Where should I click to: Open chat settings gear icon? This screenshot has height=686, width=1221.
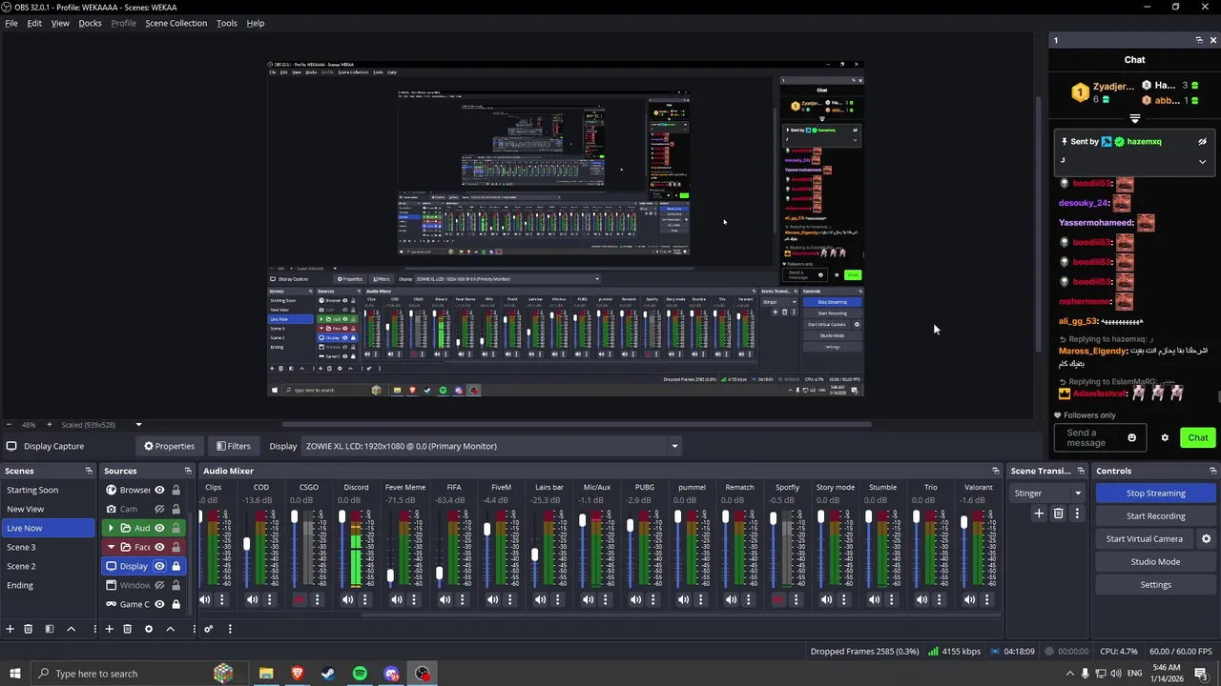[x=1165, y=437]
